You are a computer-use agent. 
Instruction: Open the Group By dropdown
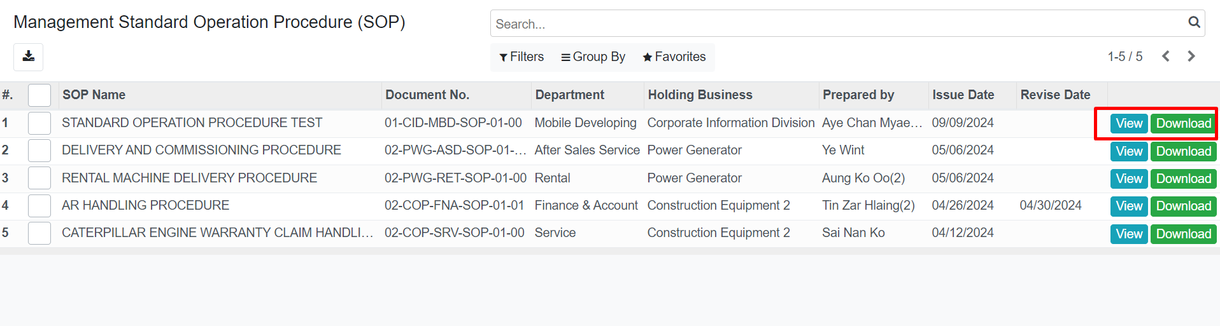click(593, 57)
